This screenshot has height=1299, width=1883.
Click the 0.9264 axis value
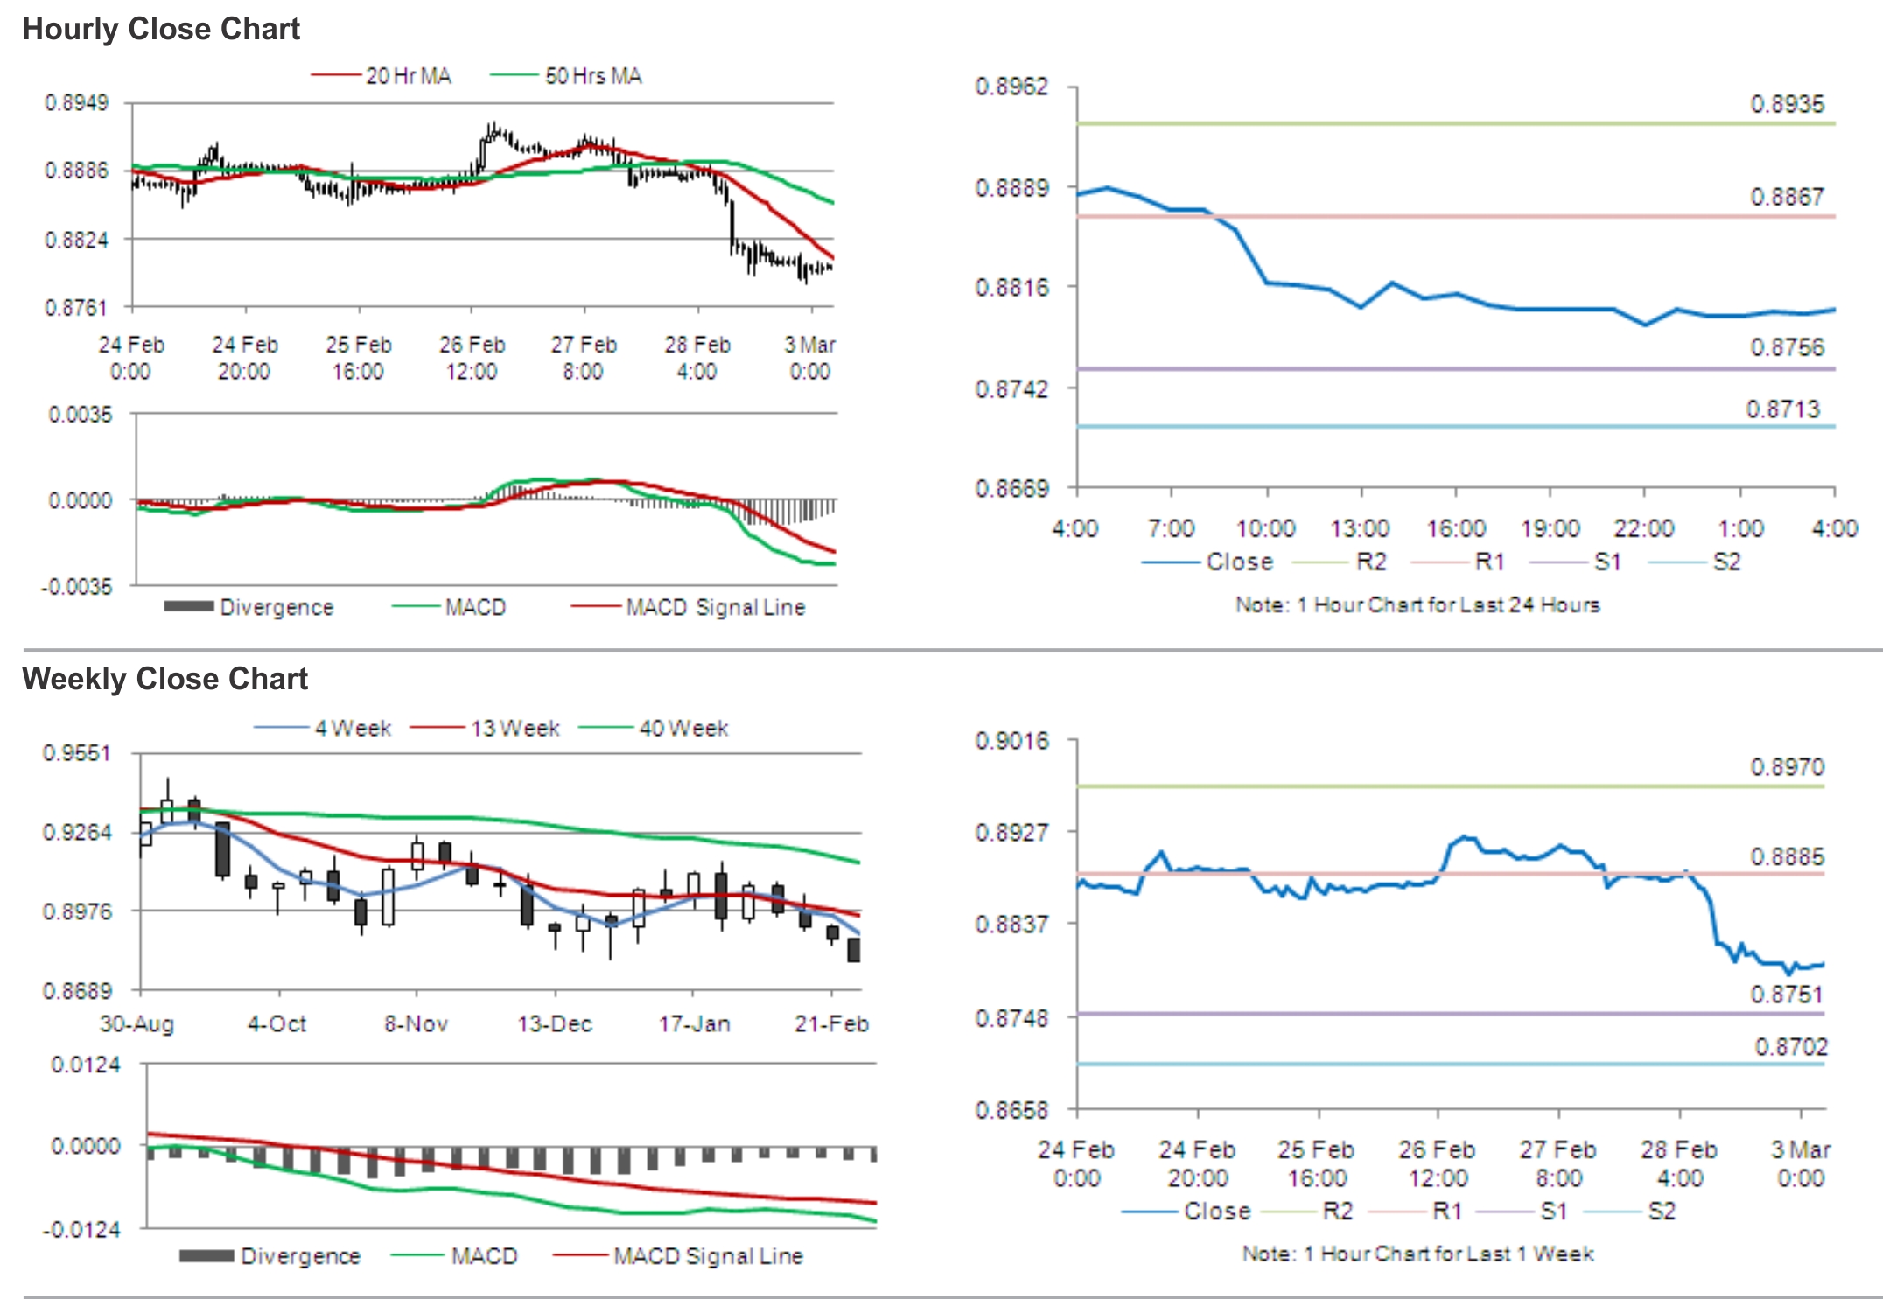tap(77, 832)
